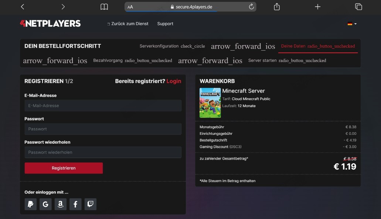Click the arrow after Serverkonfiguration
This screenshot has height=219, width=381.
coord(243,46)
